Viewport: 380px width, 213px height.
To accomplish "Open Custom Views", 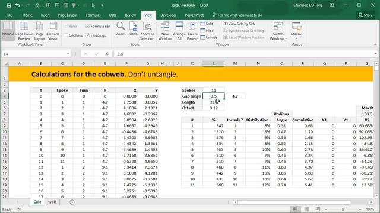I will click(x=53, y=31).
